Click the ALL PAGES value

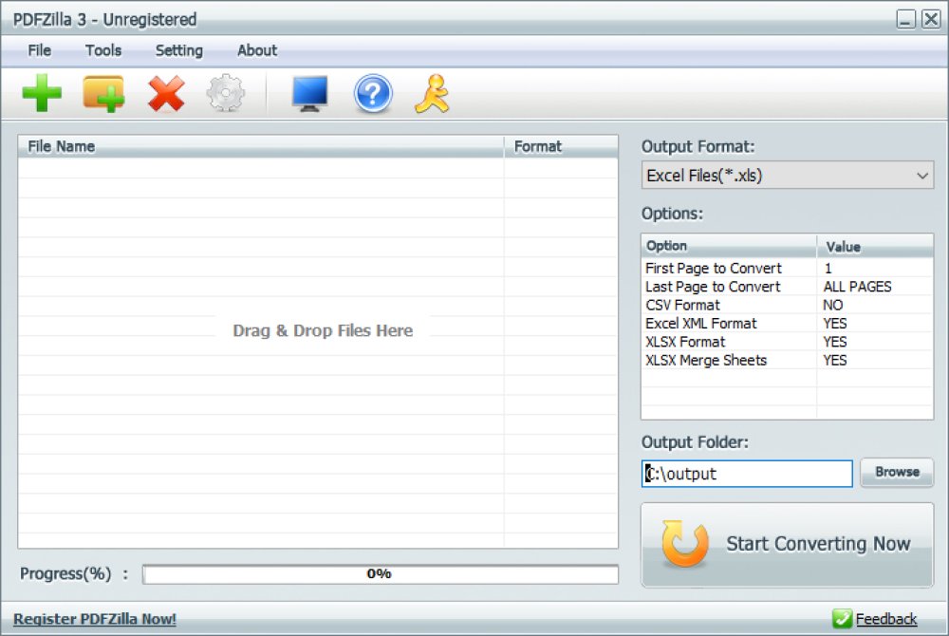tap(858, 287)
